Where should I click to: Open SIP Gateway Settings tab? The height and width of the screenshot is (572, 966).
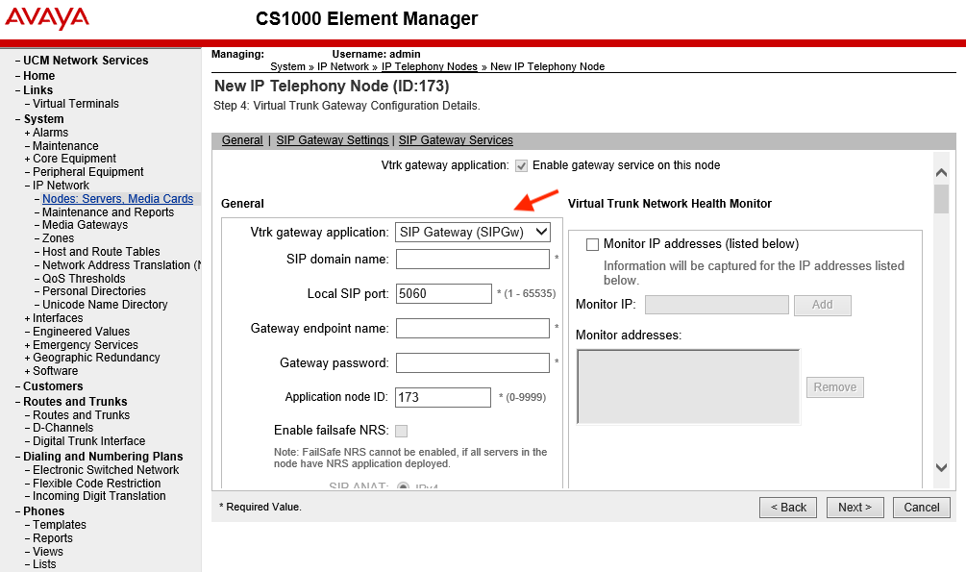[x=332, y=140]
